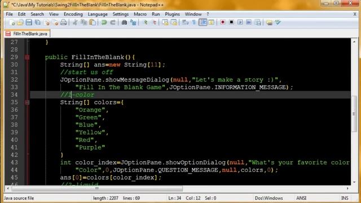This screenshot has height=203, width=361.
Task: Click line number 32 in the margin
Action: 14,80
